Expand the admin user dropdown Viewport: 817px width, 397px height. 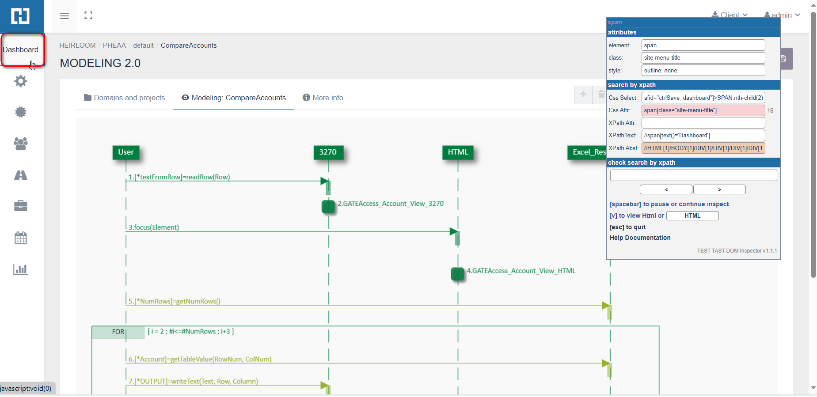pyautogui.click(x=782, y=15)
